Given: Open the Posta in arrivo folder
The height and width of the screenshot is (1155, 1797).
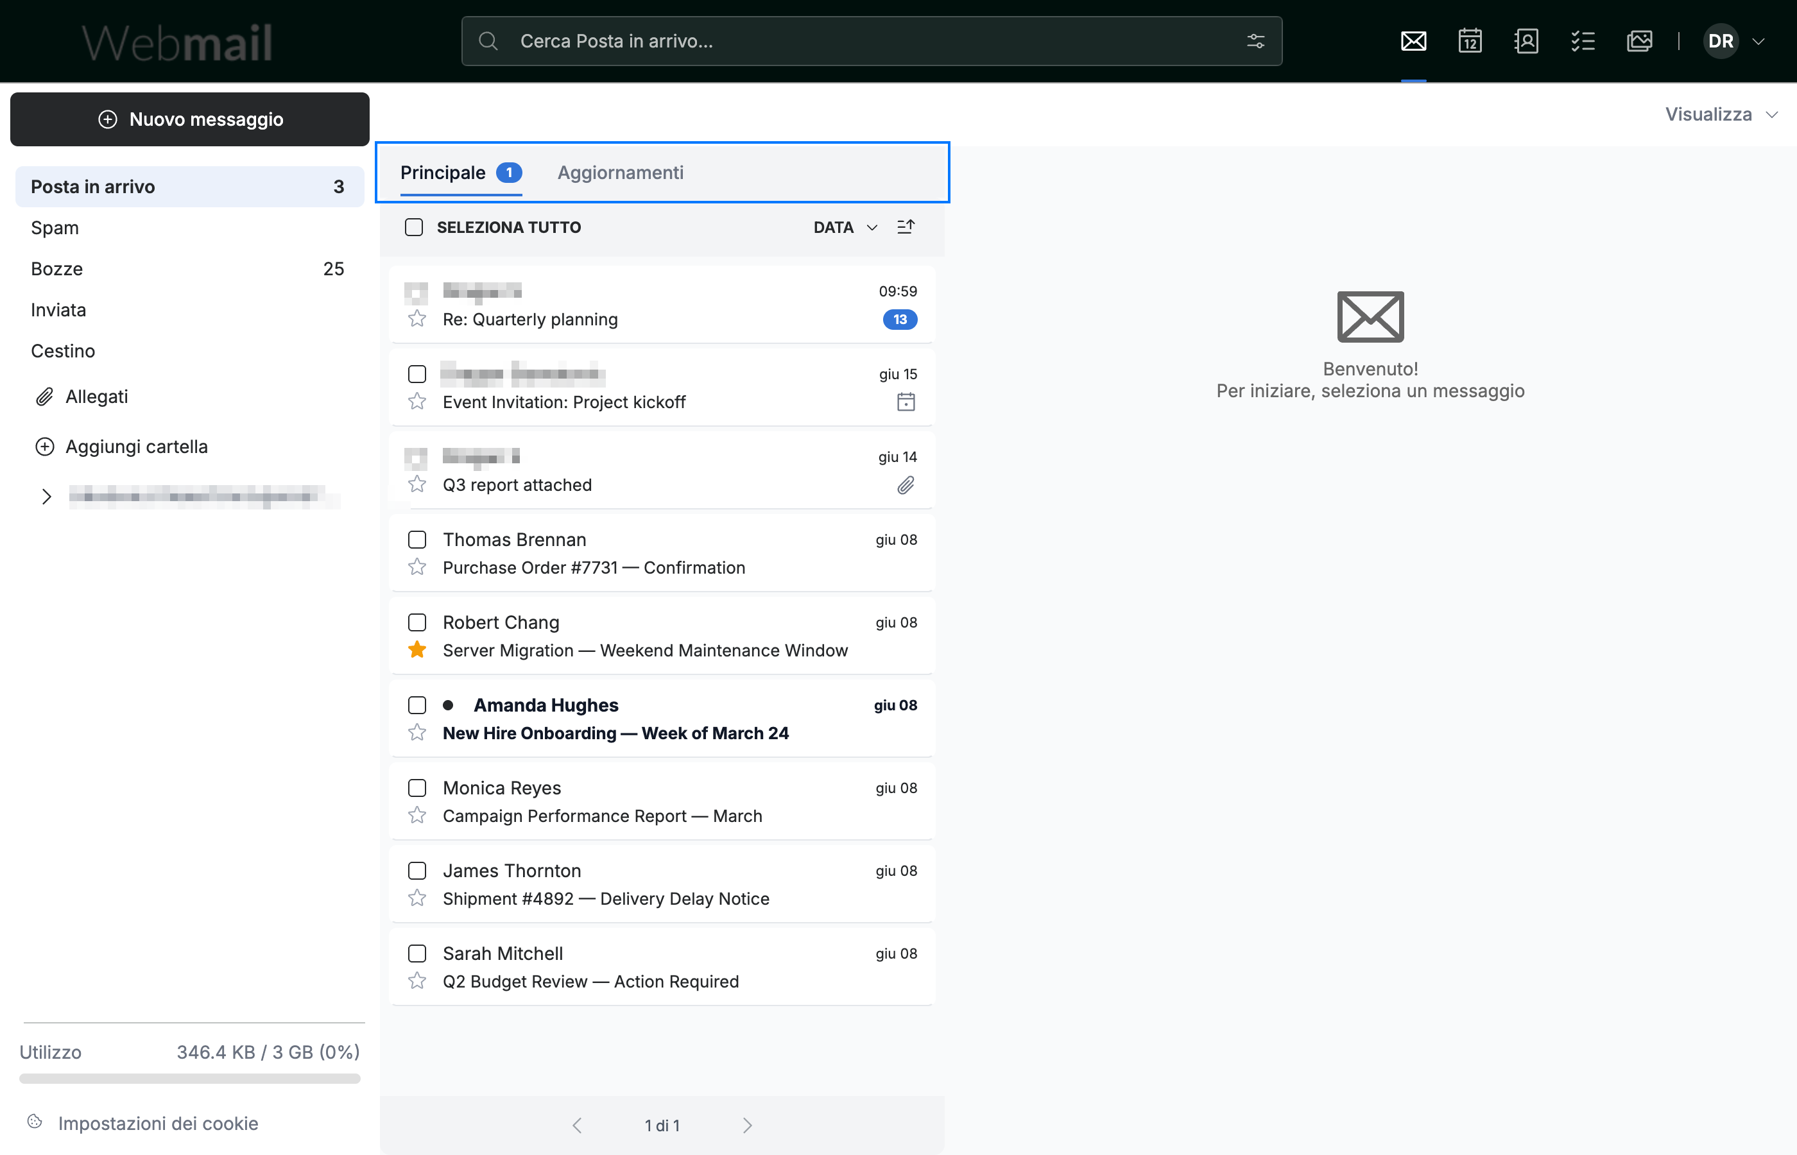Looking at the screenshot, I should [190, 187].
